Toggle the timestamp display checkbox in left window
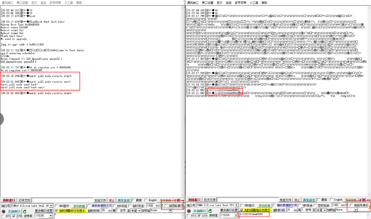This screenshot has height=219, width=371. [57, 211]
